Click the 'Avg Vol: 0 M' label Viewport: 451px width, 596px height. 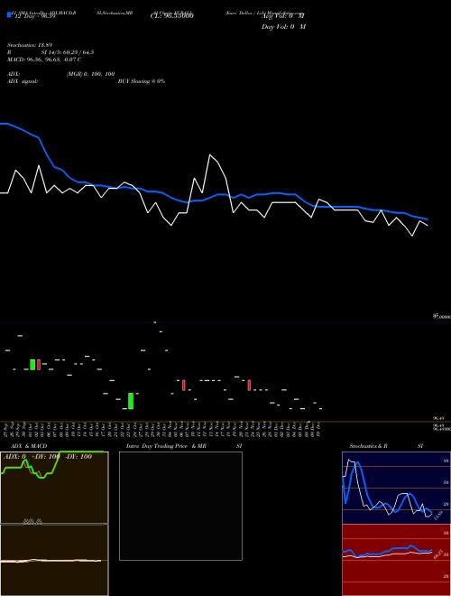point(283,16)
